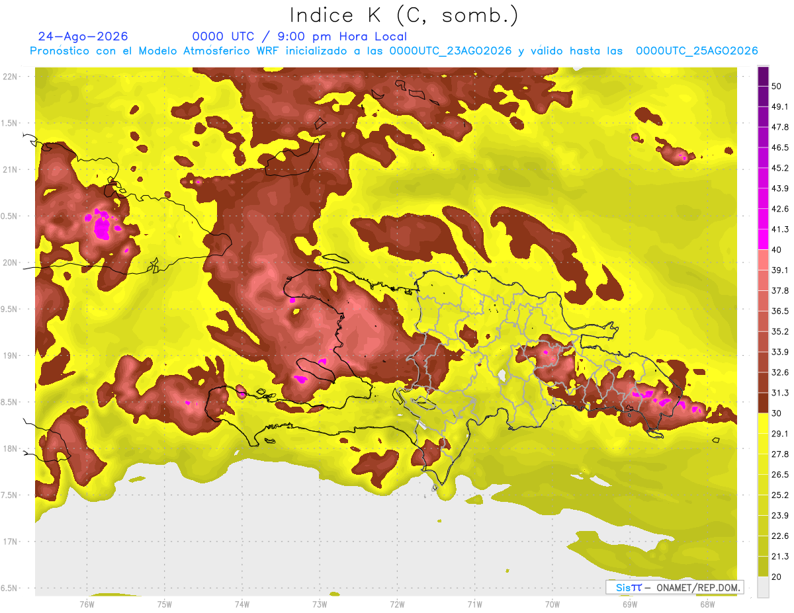Click the "72W" longitude label
Image resolution: width=794 pixels, height=613 pixels.
pyautogui.click(x=397, y=604)
